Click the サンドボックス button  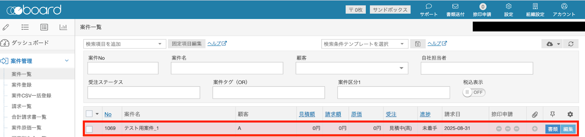(390, 10)
